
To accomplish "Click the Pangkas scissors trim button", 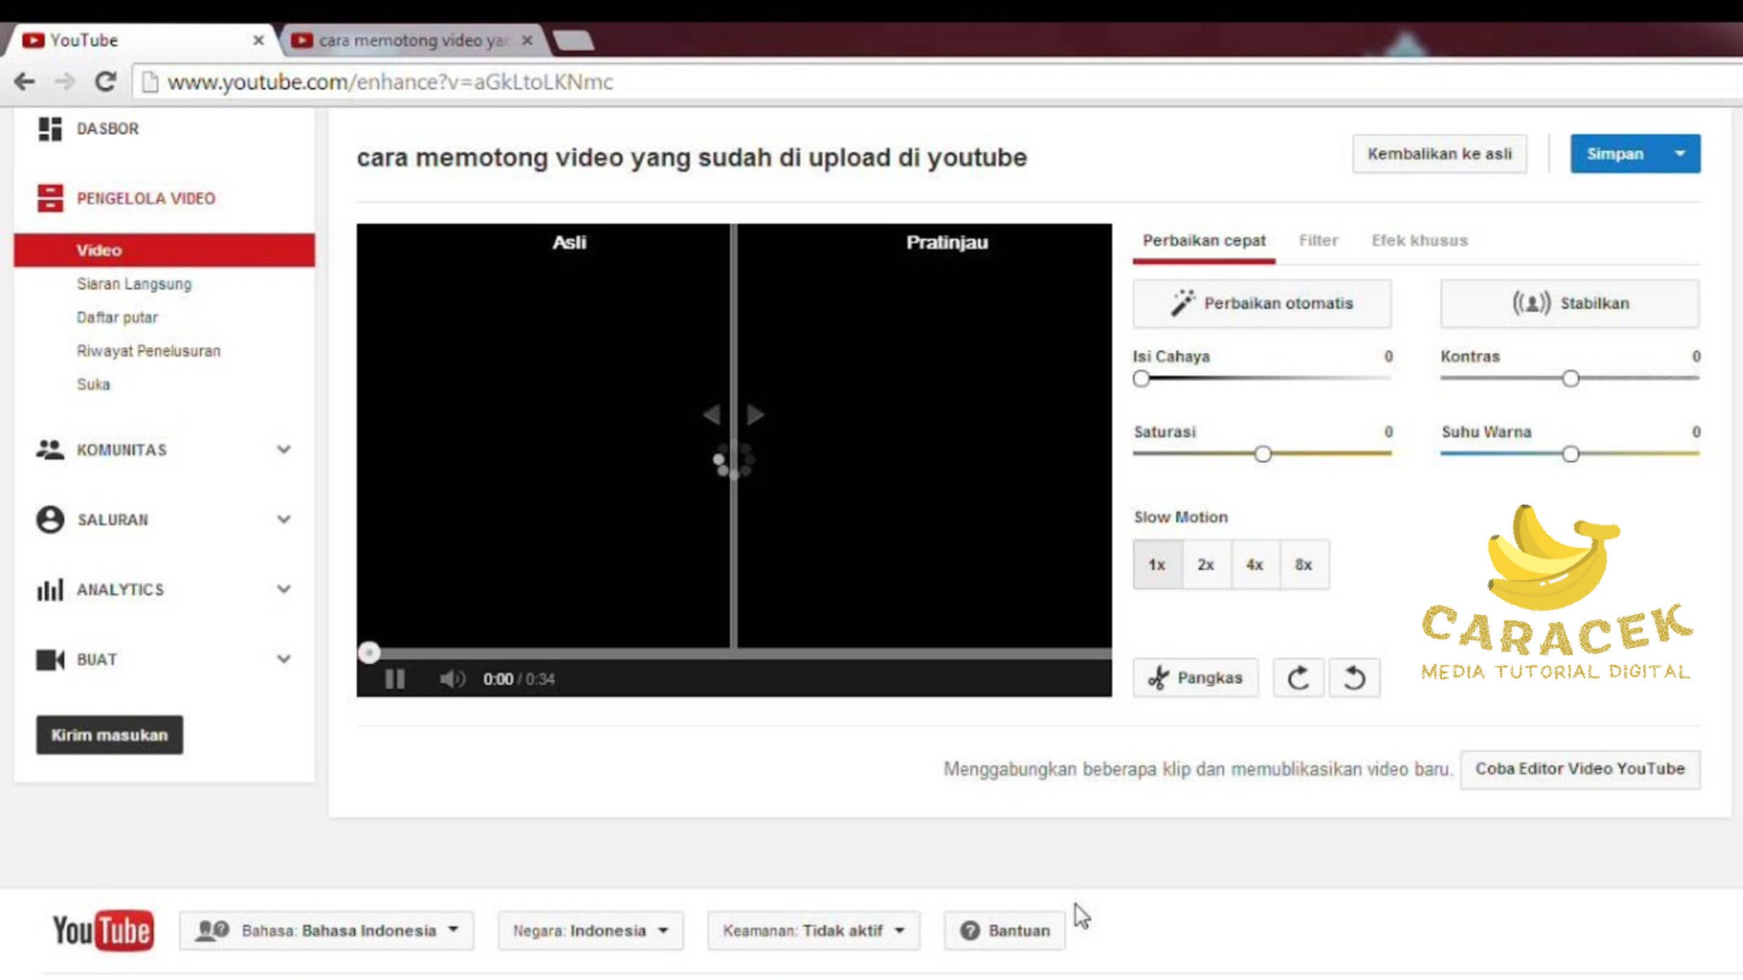I will (1196, 678).
